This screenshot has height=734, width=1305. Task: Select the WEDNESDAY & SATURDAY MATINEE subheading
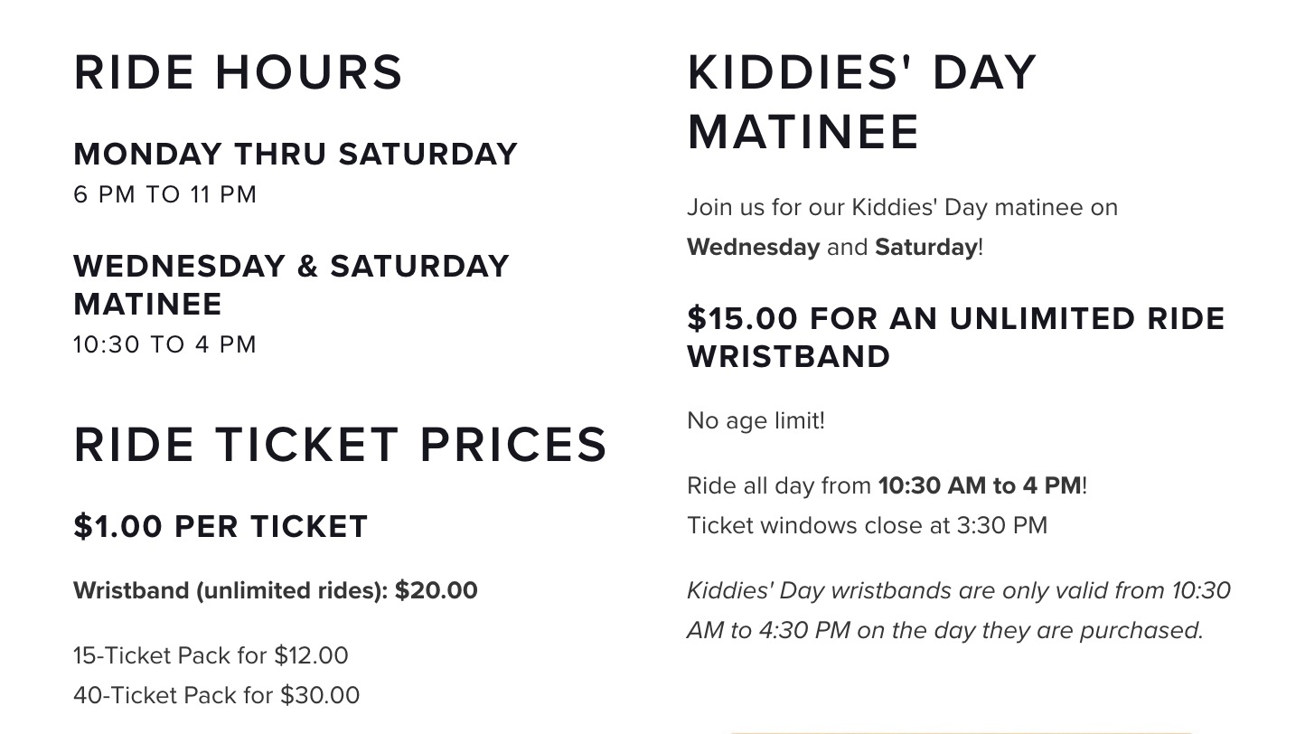click(292, 285)
